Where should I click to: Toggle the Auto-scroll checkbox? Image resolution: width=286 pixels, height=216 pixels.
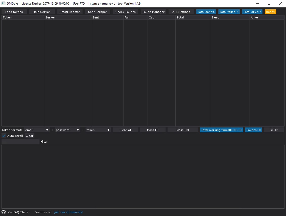pyautogui.click(x=4, y=136)
